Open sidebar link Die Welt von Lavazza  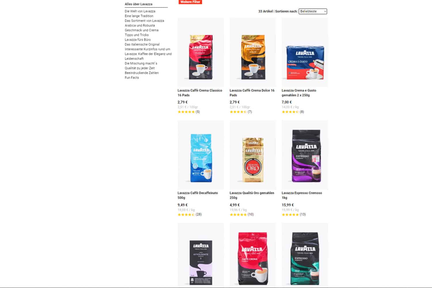click(x=140, y=11)
